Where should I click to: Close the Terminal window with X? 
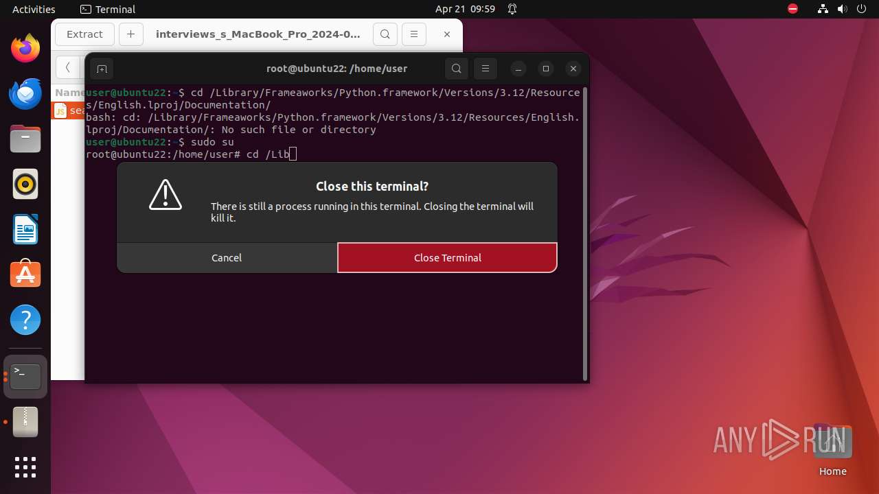tap(573, 69)
